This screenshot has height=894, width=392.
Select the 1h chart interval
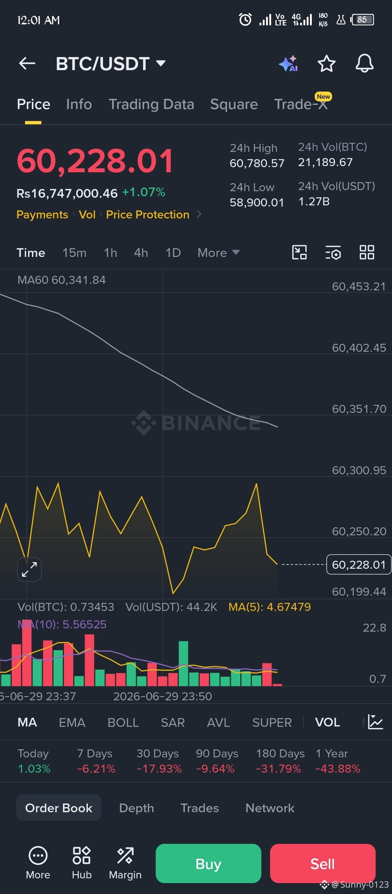click(110, 253)
